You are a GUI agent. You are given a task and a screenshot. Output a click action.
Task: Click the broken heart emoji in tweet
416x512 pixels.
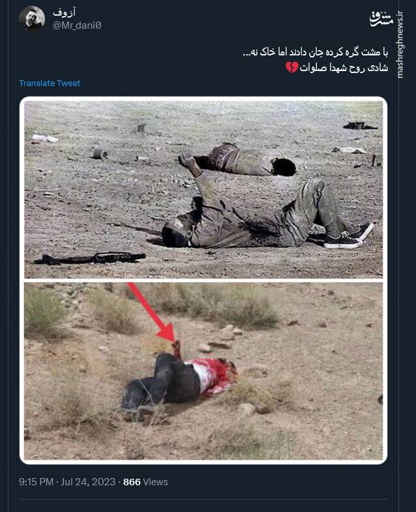291,68
